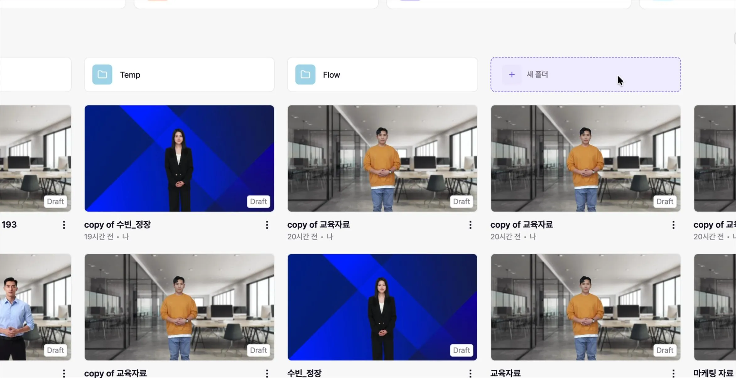Click the project title "193"

(x=9, y=224)
